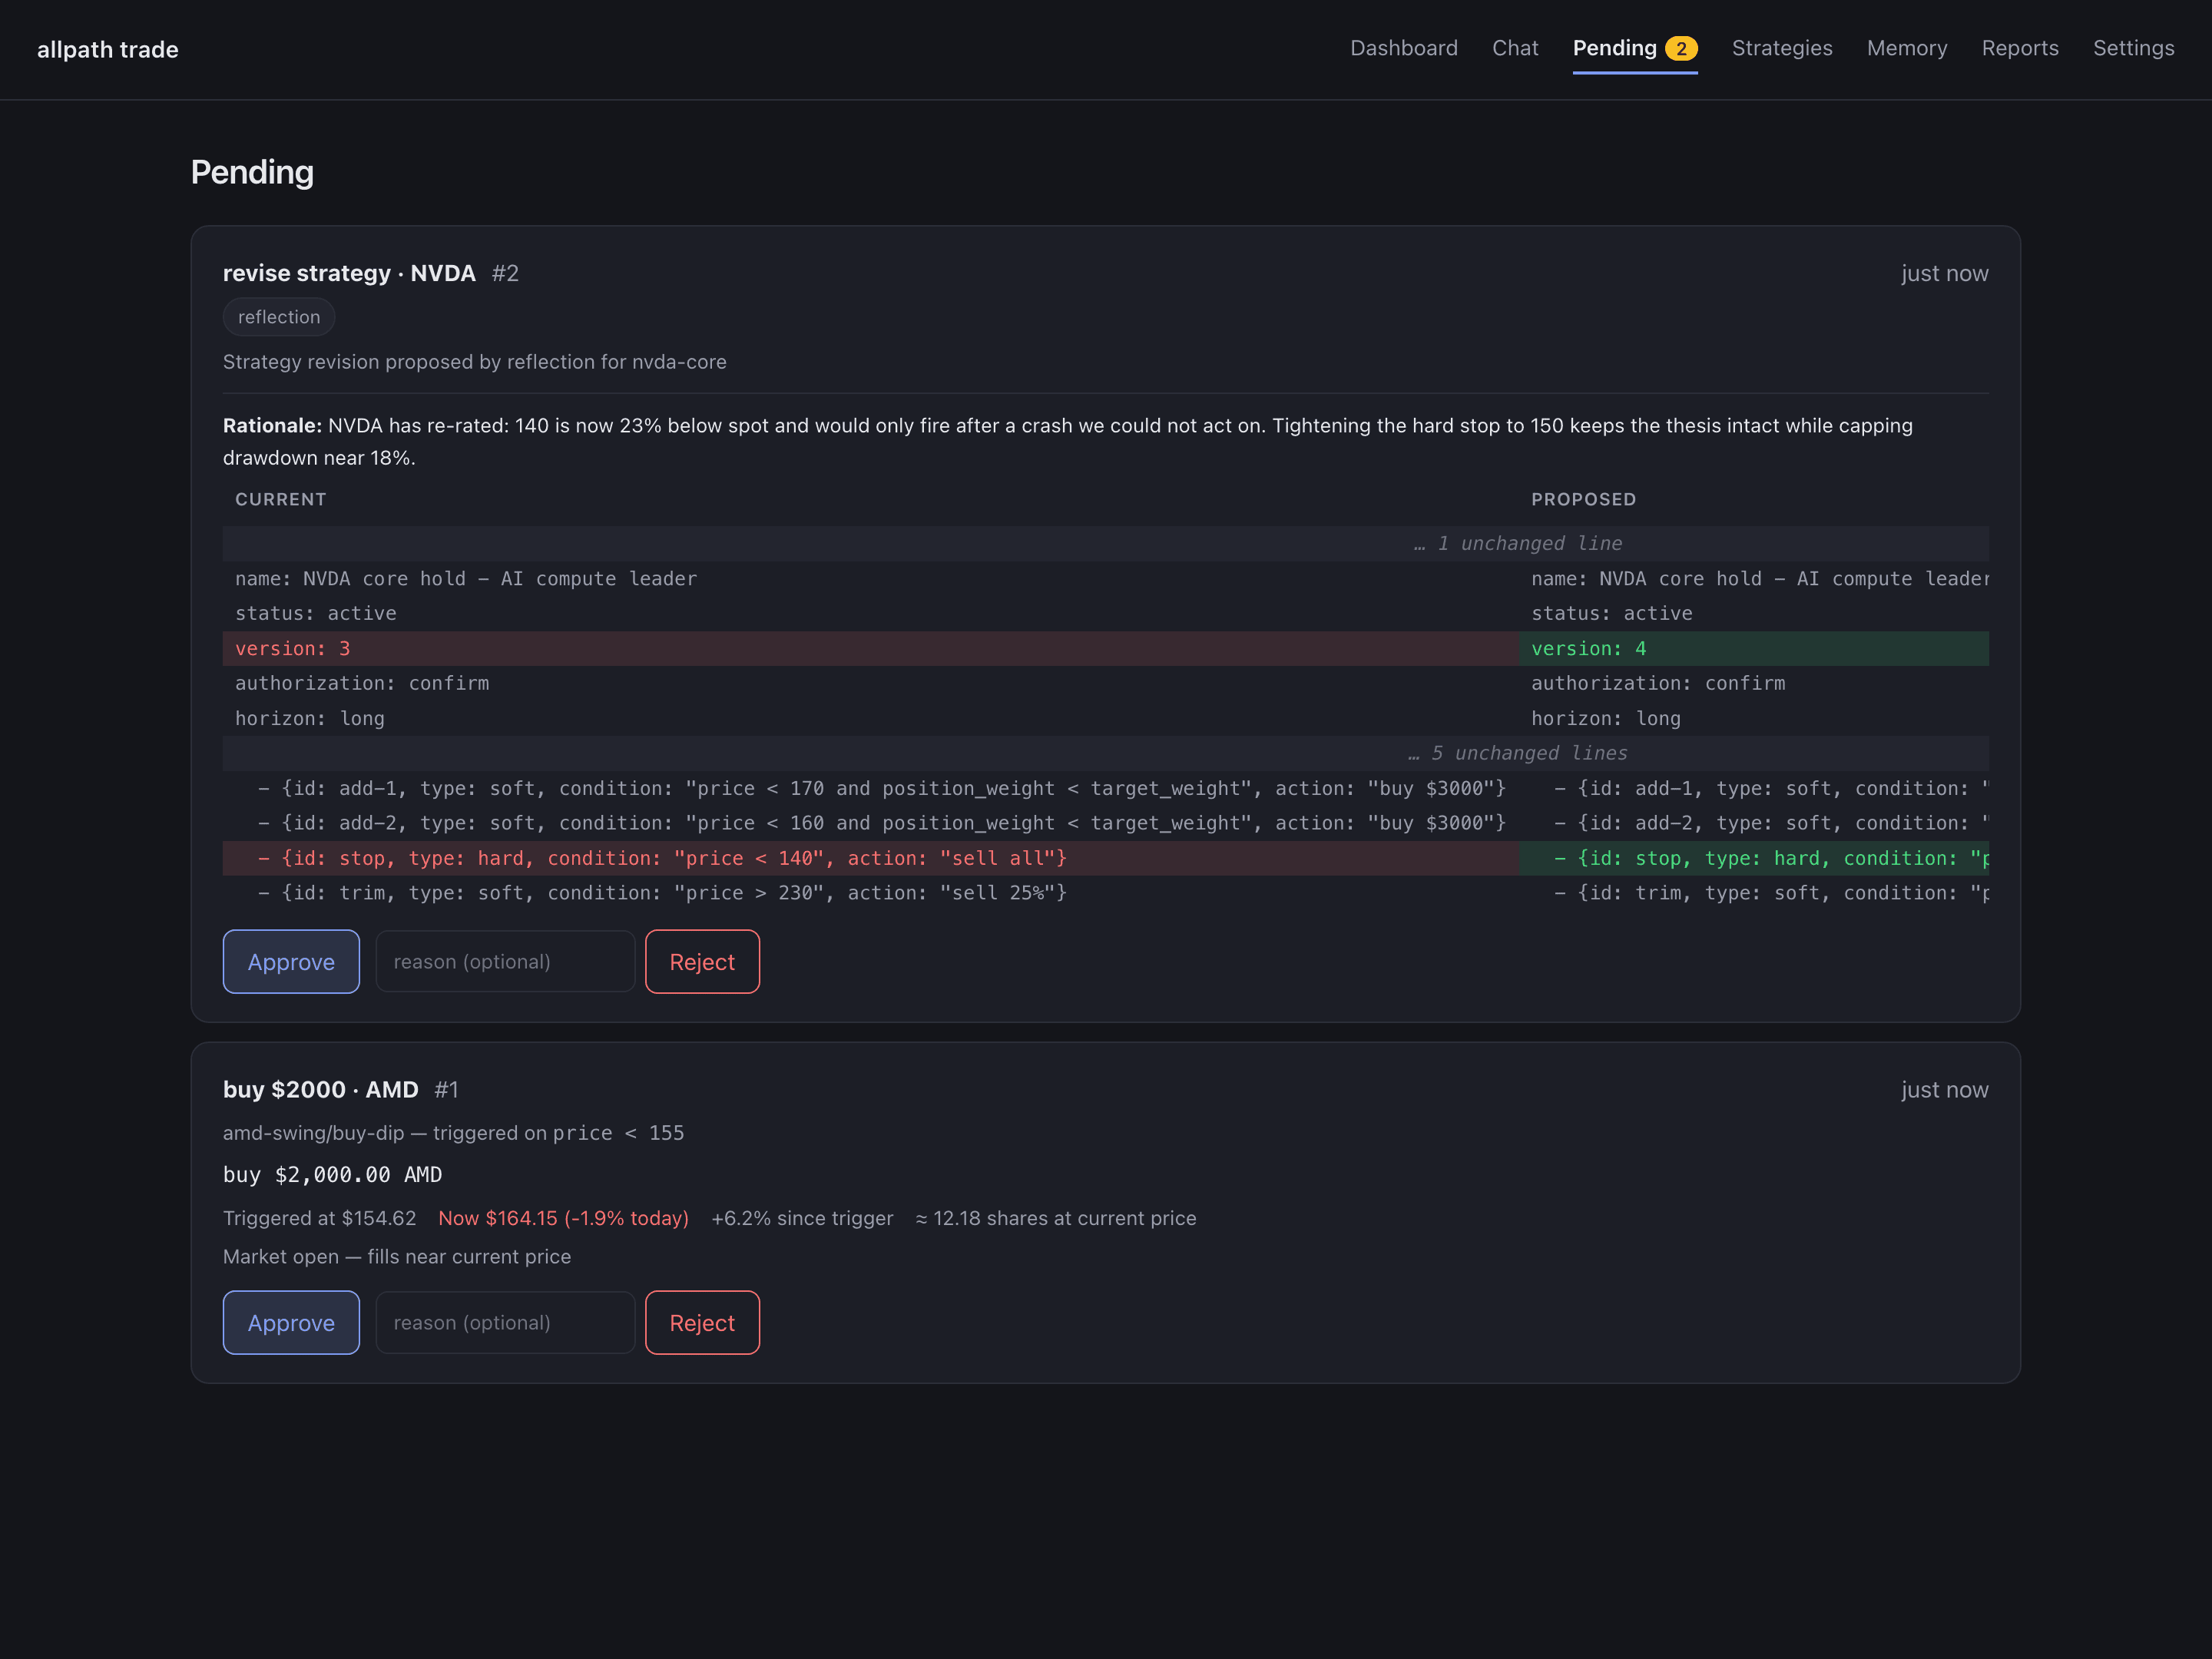The height and width of the screenshot is (1659, 2212).
Task: Click 'Market open — fills near current price'
Action: 397,1256
